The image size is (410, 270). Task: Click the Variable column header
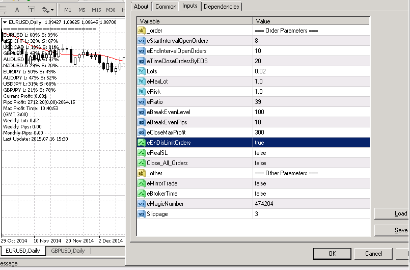(195, 21)
